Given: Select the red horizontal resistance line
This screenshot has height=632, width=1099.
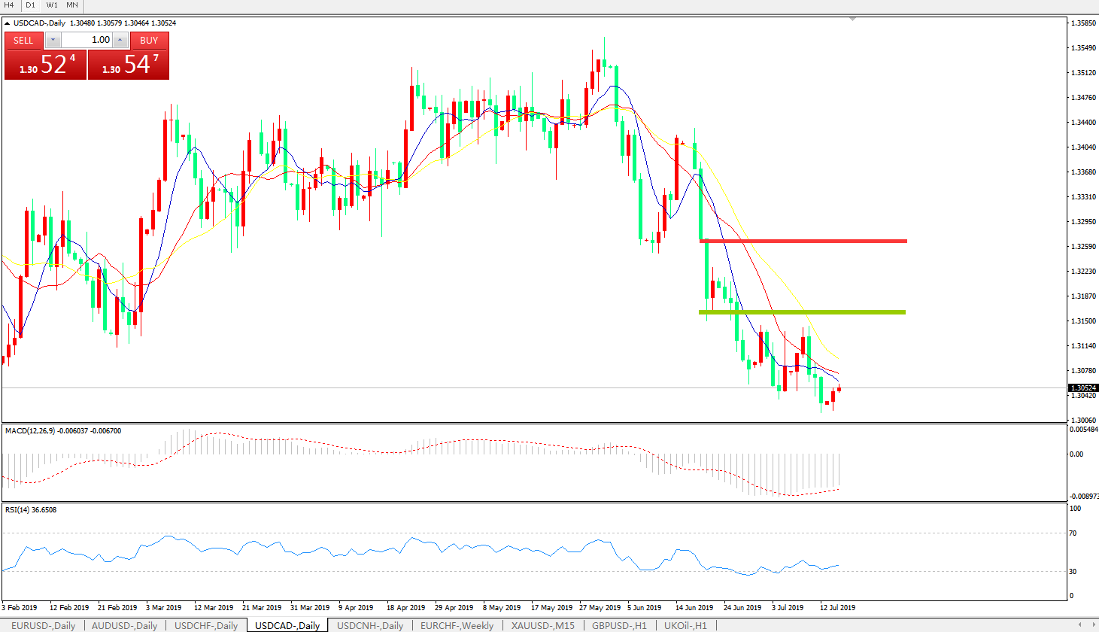Looking at the screenshot, I should 803,241.
